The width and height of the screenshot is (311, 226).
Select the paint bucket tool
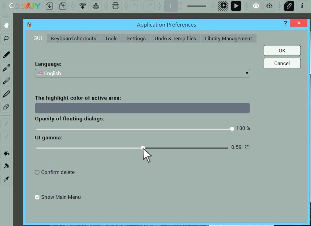coord(6,153)
